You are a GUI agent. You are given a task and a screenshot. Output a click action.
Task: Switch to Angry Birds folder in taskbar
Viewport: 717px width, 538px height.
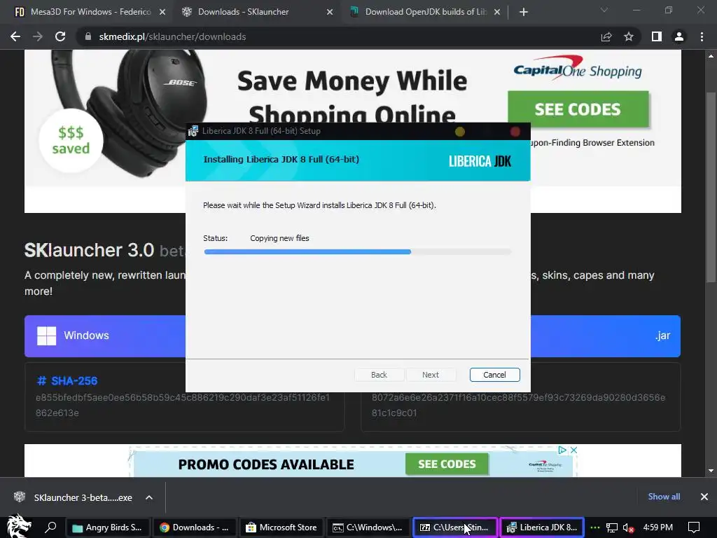109,527
